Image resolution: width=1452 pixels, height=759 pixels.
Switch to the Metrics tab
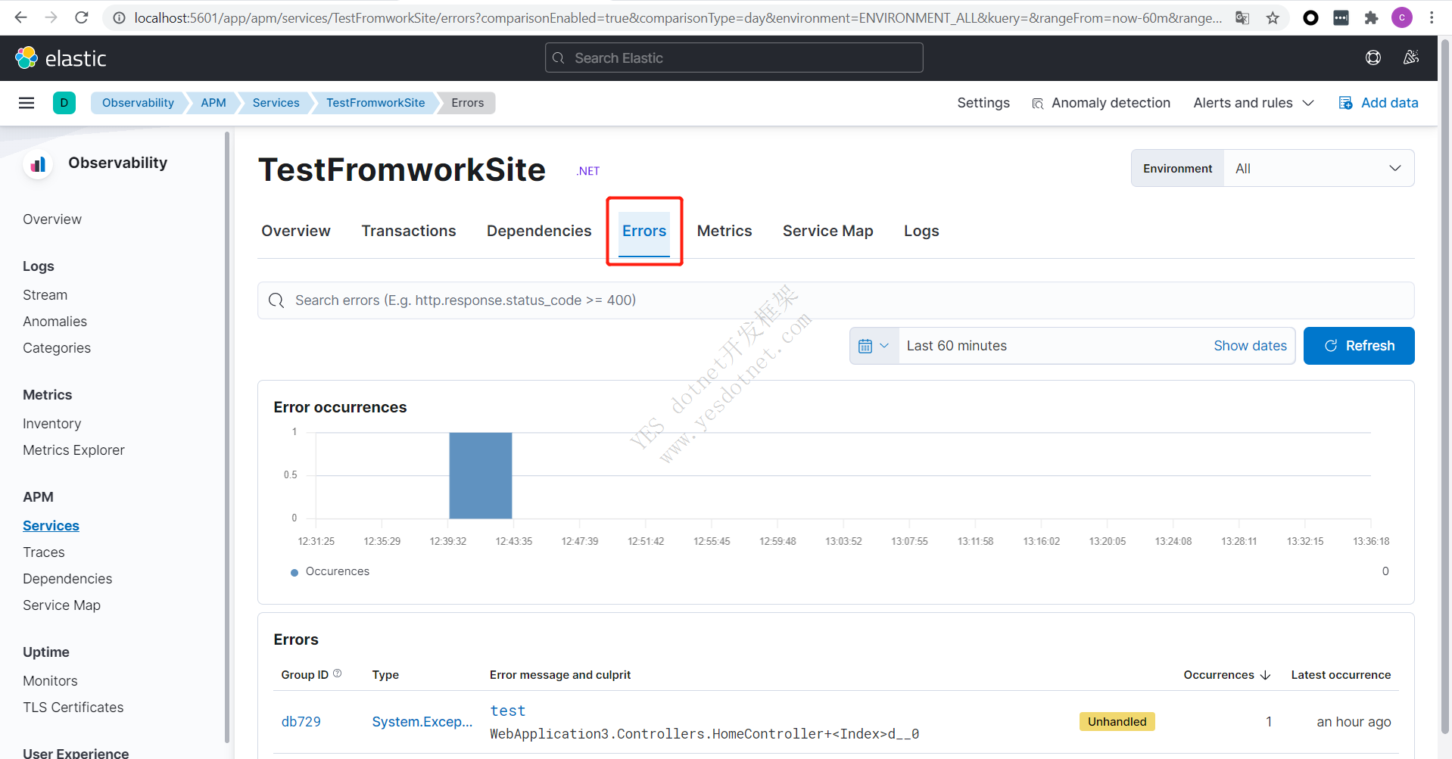(x=724, y=231)
